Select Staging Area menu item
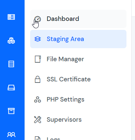 [x=78, y=39]
